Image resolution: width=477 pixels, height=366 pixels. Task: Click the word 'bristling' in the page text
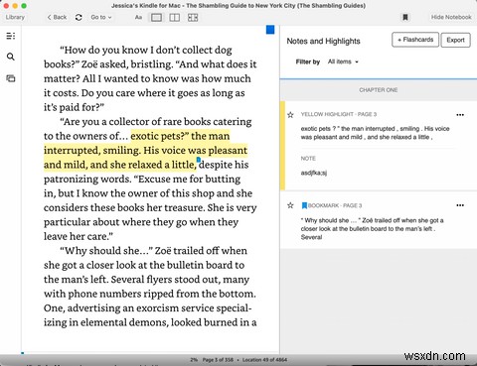point(150,64)
